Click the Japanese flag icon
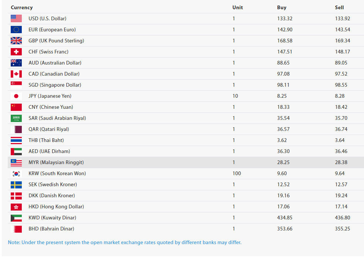364x257 pixels. pos(16,96)
